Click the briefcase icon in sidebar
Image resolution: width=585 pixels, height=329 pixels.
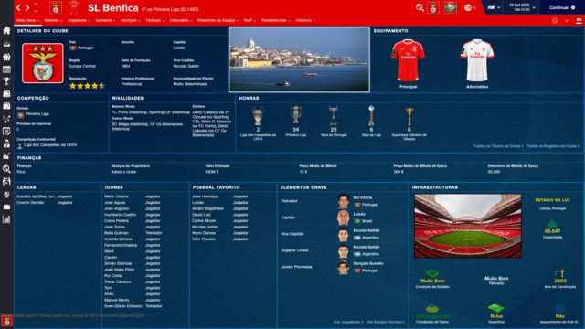(x=6, y=207)
